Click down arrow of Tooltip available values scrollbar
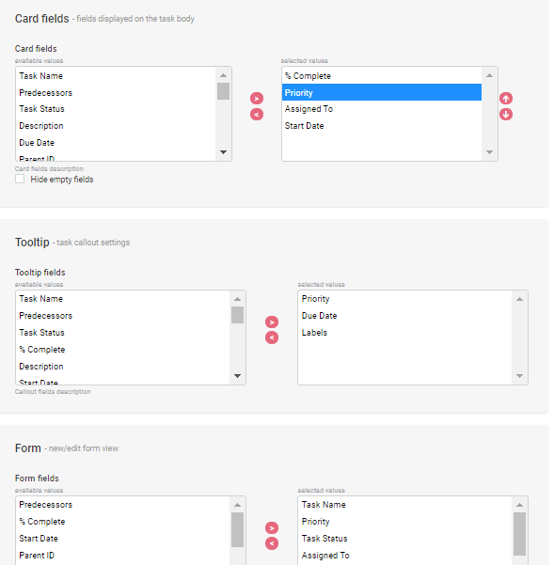Image resolution: width=554 pixels, height=565 pixels. click(237, 376)
